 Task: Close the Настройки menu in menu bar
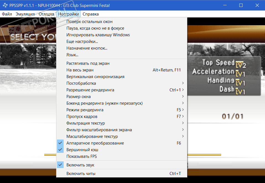68,14
